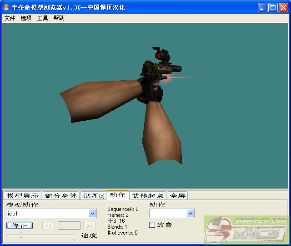291x246 pixels.
Task: Open the empty 动作 dropdown arrow
Action: coord(190,214)
